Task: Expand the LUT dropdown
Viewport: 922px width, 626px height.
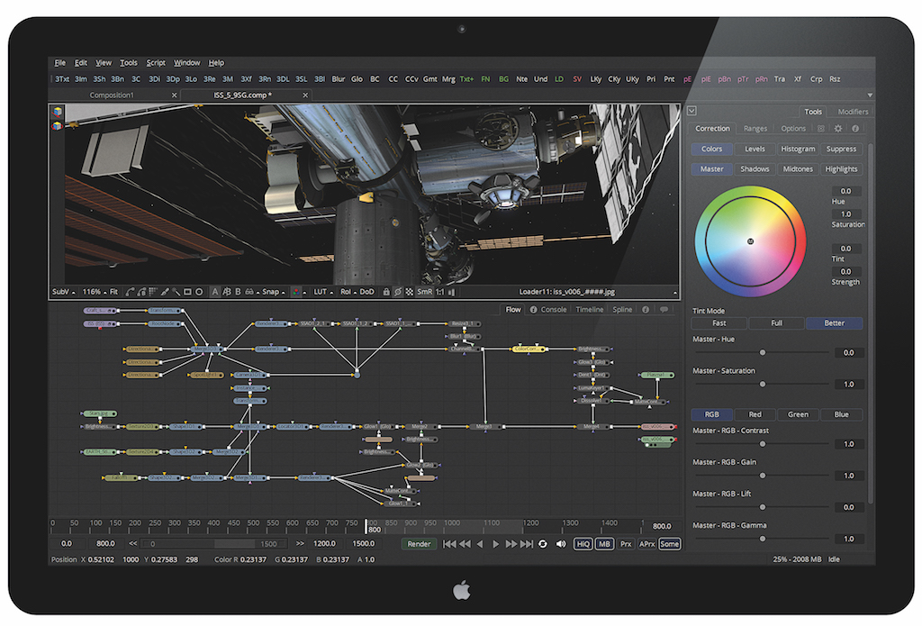Action: click(x=321, y=292)
